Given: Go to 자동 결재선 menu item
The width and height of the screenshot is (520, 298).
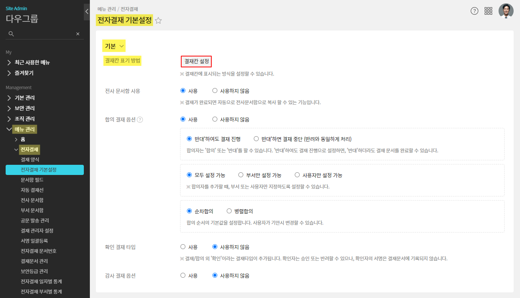Looking at the screenshot, I should (32, 190).
